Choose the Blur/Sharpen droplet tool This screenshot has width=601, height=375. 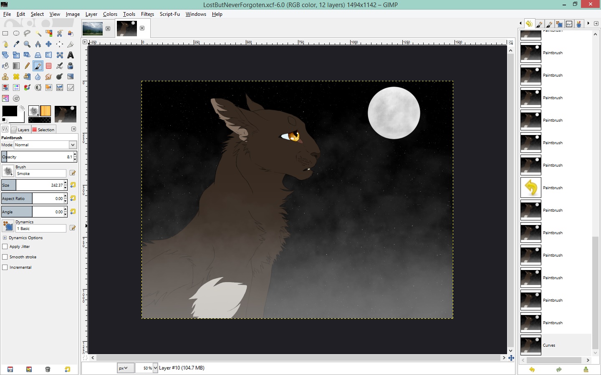tap(38, 77)
